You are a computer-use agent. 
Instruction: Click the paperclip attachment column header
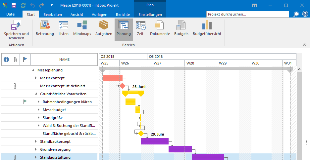coord(15,59)
